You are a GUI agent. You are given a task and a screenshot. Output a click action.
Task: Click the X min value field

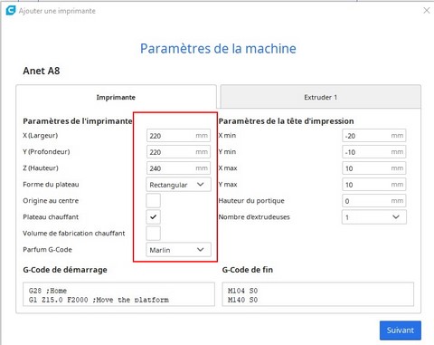pos(374,136)
